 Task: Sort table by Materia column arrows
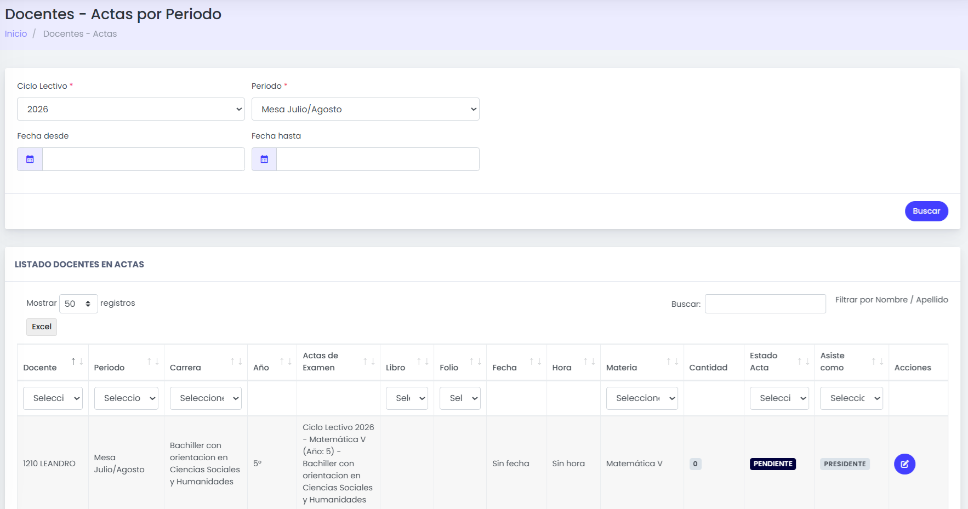(673, 362)
